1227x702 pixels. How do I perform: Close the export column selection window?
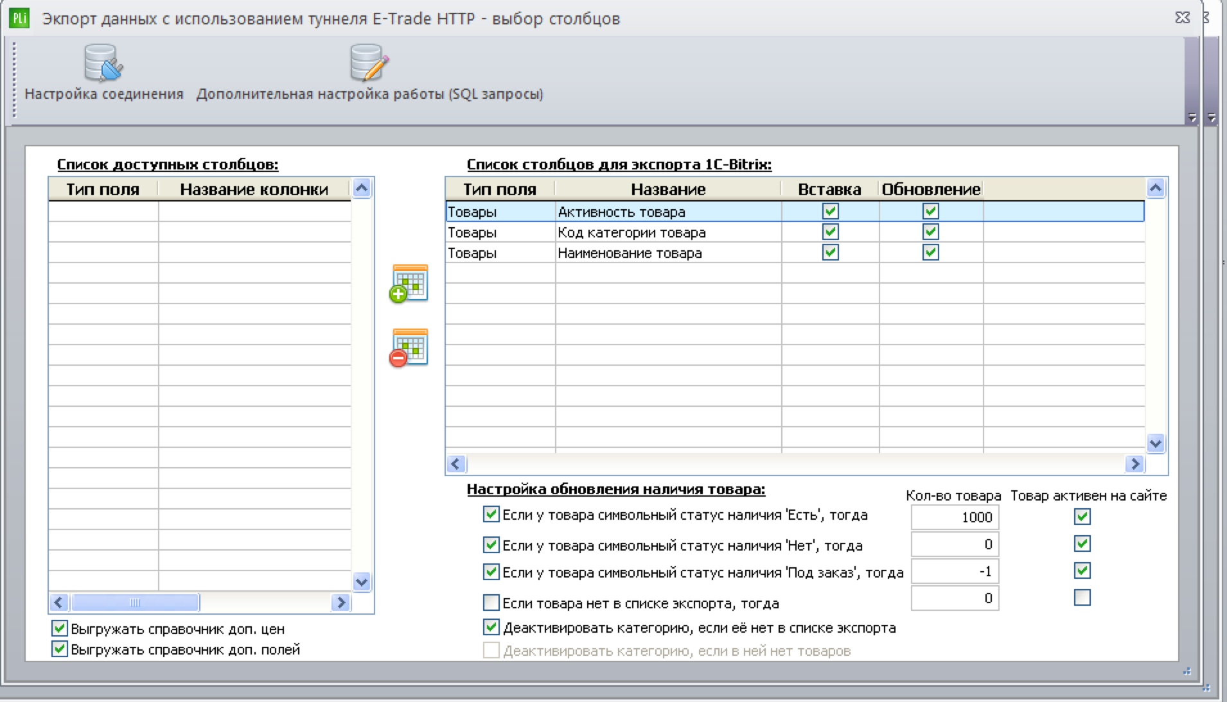point(1183,17)
